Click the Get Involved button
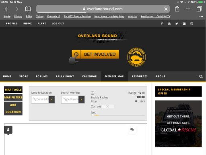Viewport: 206px width, 155px height. coord(95,54)
